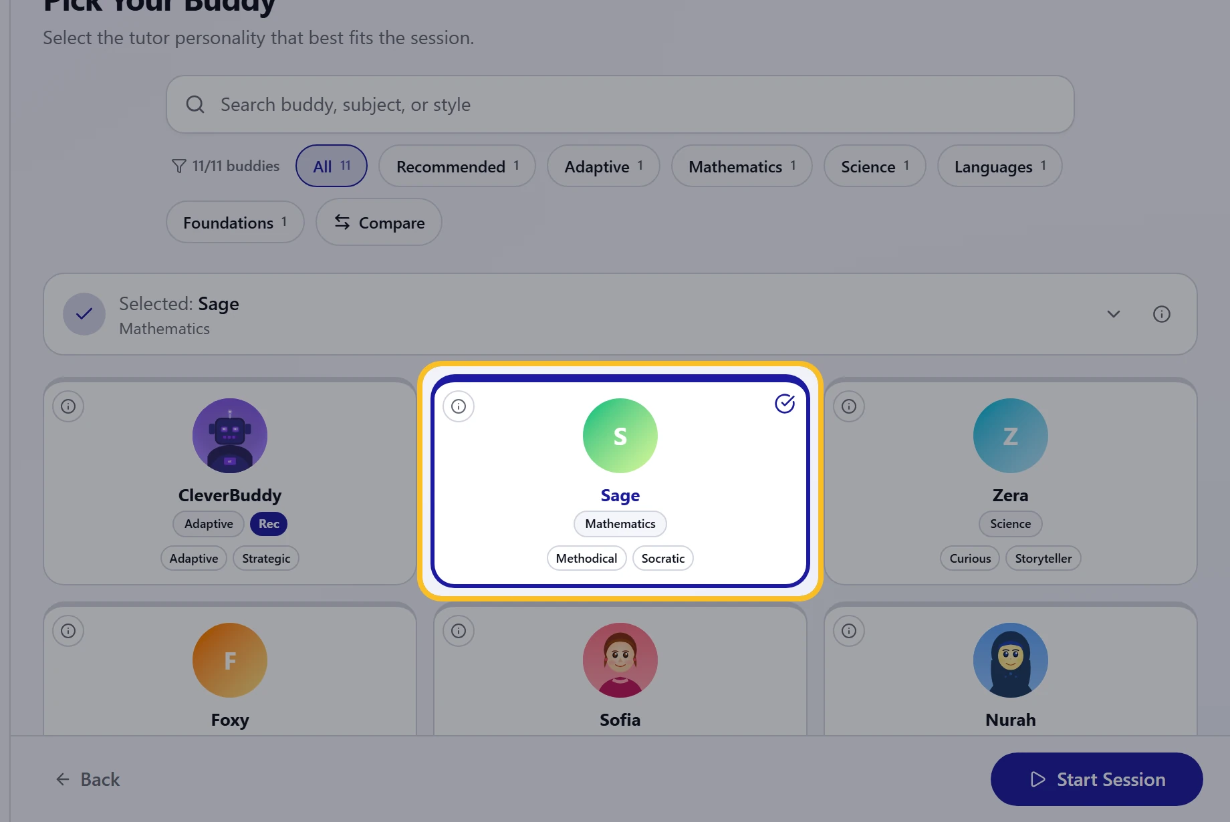This screenshot has height=822, width=1230.
Task: Click the Strategic tag on CleverBuddy
Action: [x=266, y=559]
